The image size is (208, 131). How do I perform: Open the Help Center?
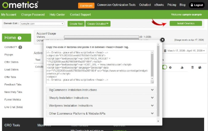click(57, 15)
